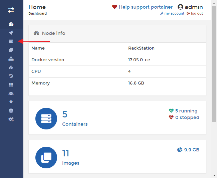Click the log out link
This screenshot has height=178, width=217.
click(x=195, y=14)
